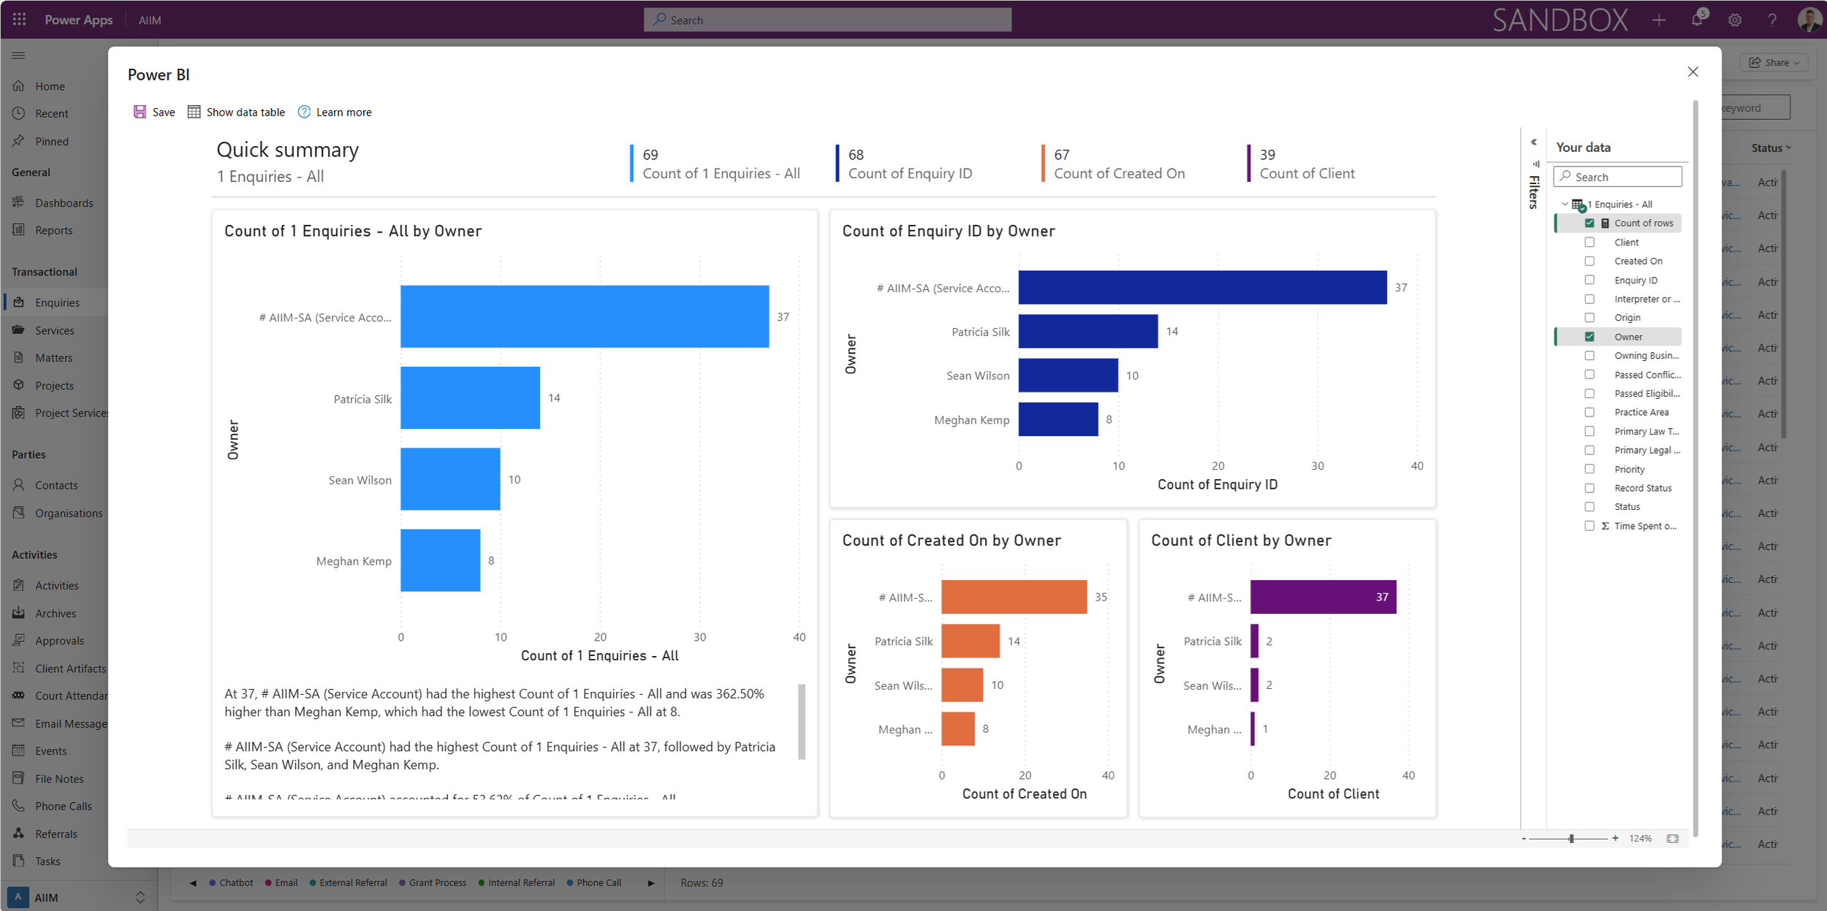Click the fit to page icon
Image resolution: width=1827 pixels, height=911 pixels.
1672,838
